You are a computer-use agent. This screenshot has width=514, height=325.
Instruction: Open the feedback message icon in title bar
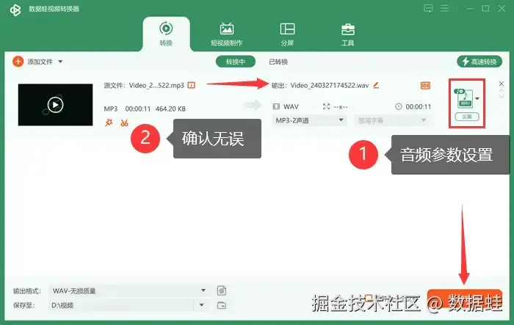[428, 8]
